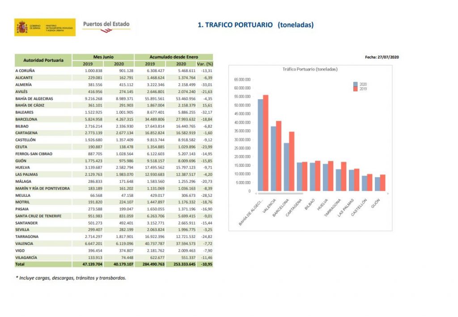The width and height of the screenshot is (458, 317).
Task: Select the BARCELONA row label
Action: tap(26, 119)
